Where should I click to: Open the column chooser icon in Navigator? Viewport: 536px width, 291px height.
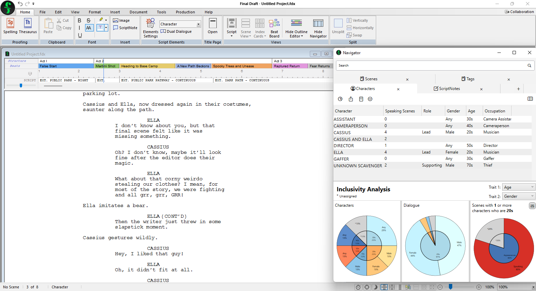(x=530, y=99)
